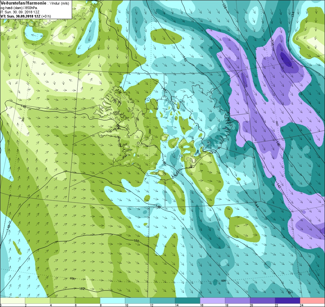Image resolution: width=325 pixels, height=307 pixels.
Task: Click the '134' contour label at top right
Action: pyautogui.click(x=293, y=14)
